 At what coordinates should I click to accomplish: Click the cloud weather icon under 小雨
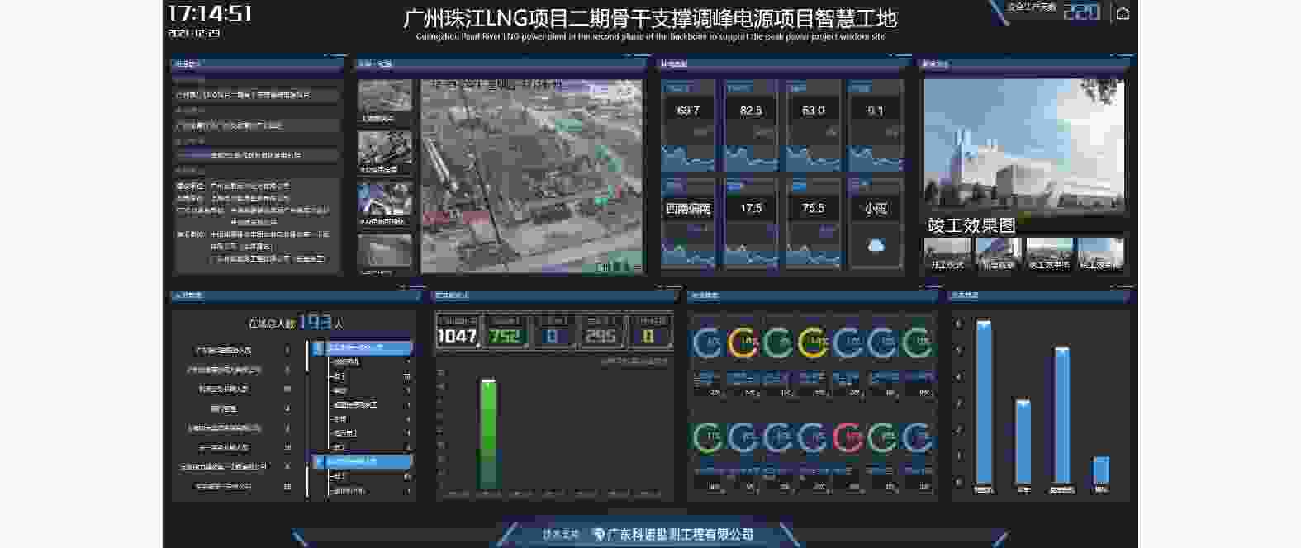[x=876, y=245]
